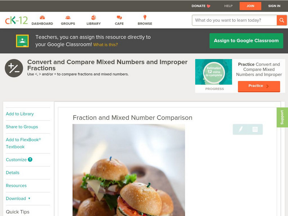
Task: Open the Dashboard gauge icon
Action: (42, 17)
